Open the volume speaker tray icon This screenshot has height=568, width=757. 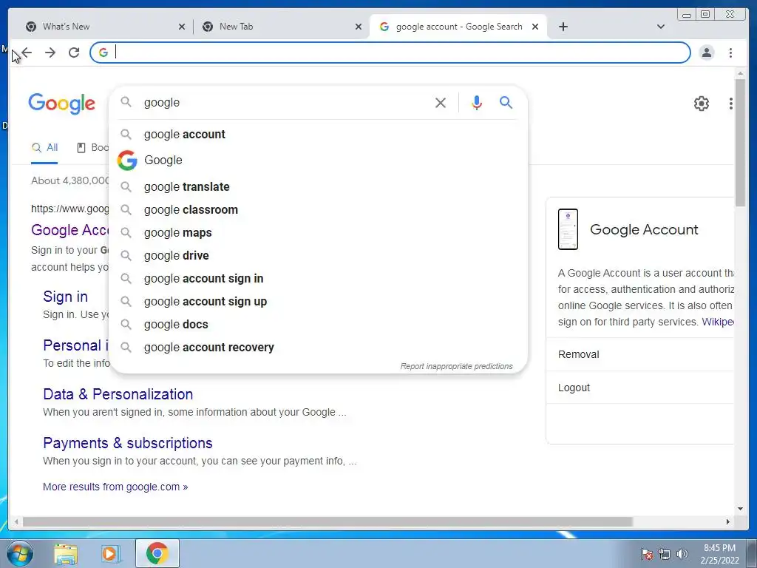pos(682,554)
